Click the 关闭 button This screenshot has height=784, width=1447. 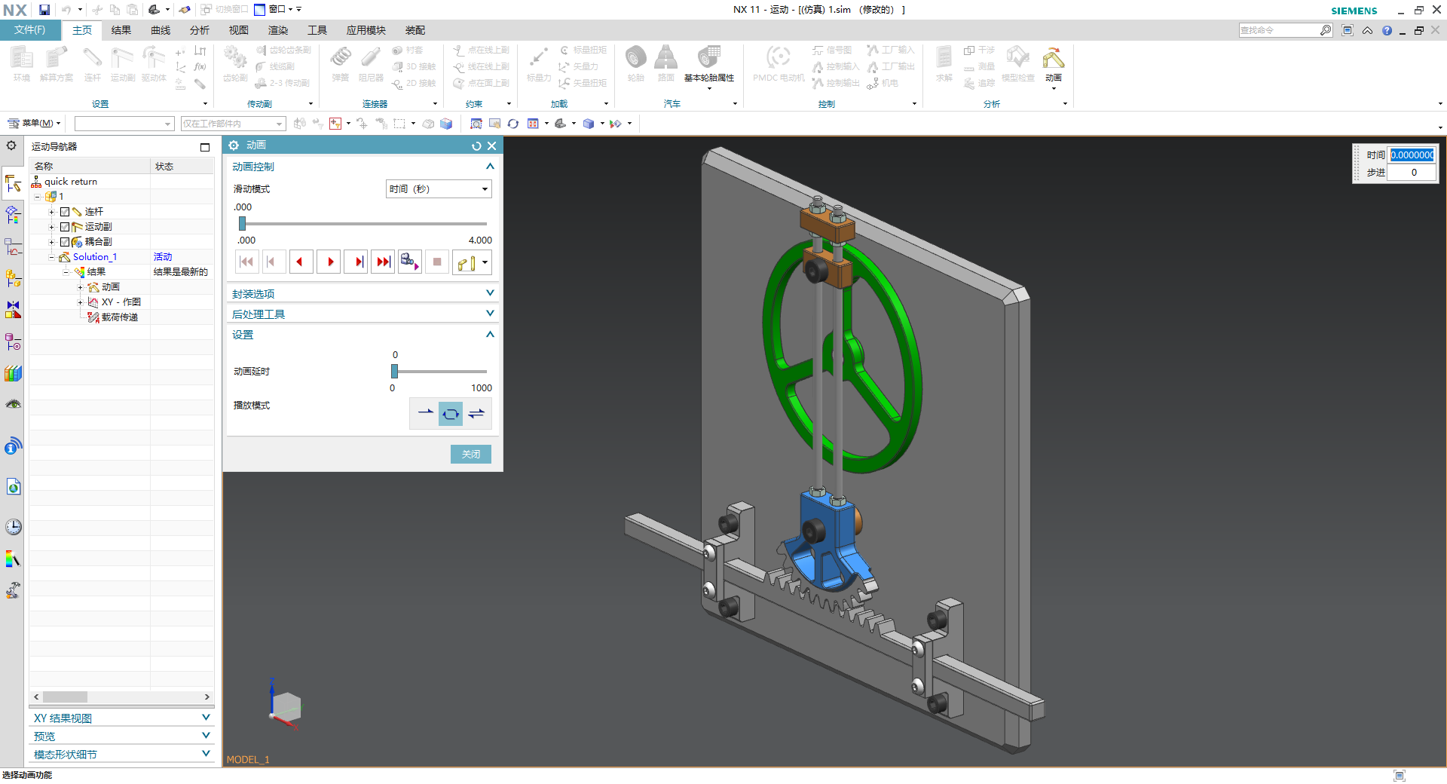tap(470, 454)
